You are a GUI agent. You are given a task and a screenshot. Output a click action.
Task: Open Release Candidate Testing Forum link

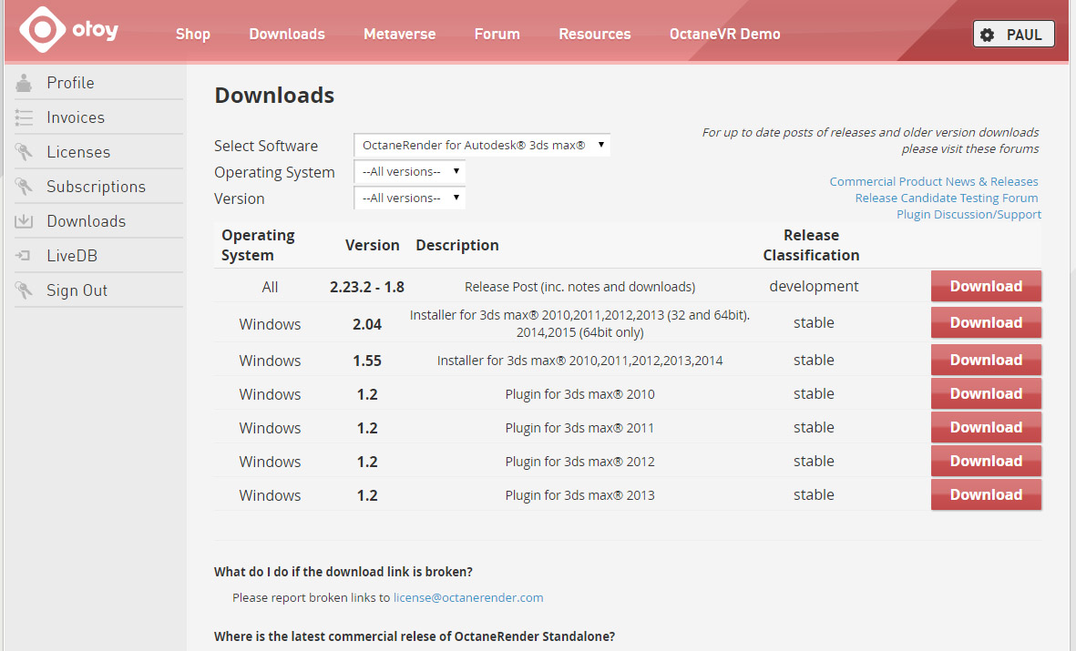click(947, 198)
